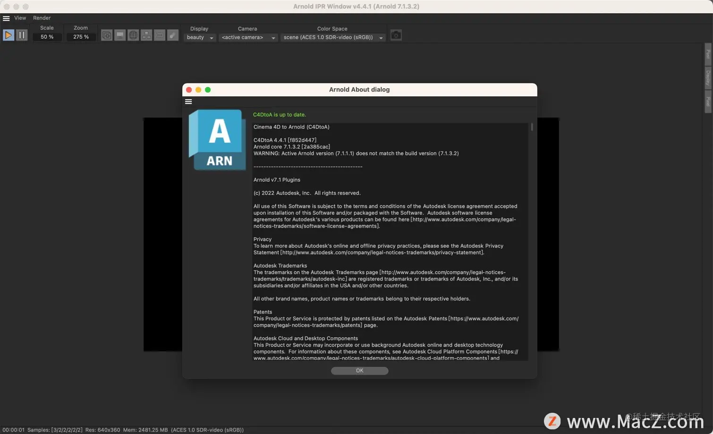Image resolution: width=713 pixels, height=434 pixels.
Task: Click OK in Arnold About dialog
Action: tap(360, 371)
